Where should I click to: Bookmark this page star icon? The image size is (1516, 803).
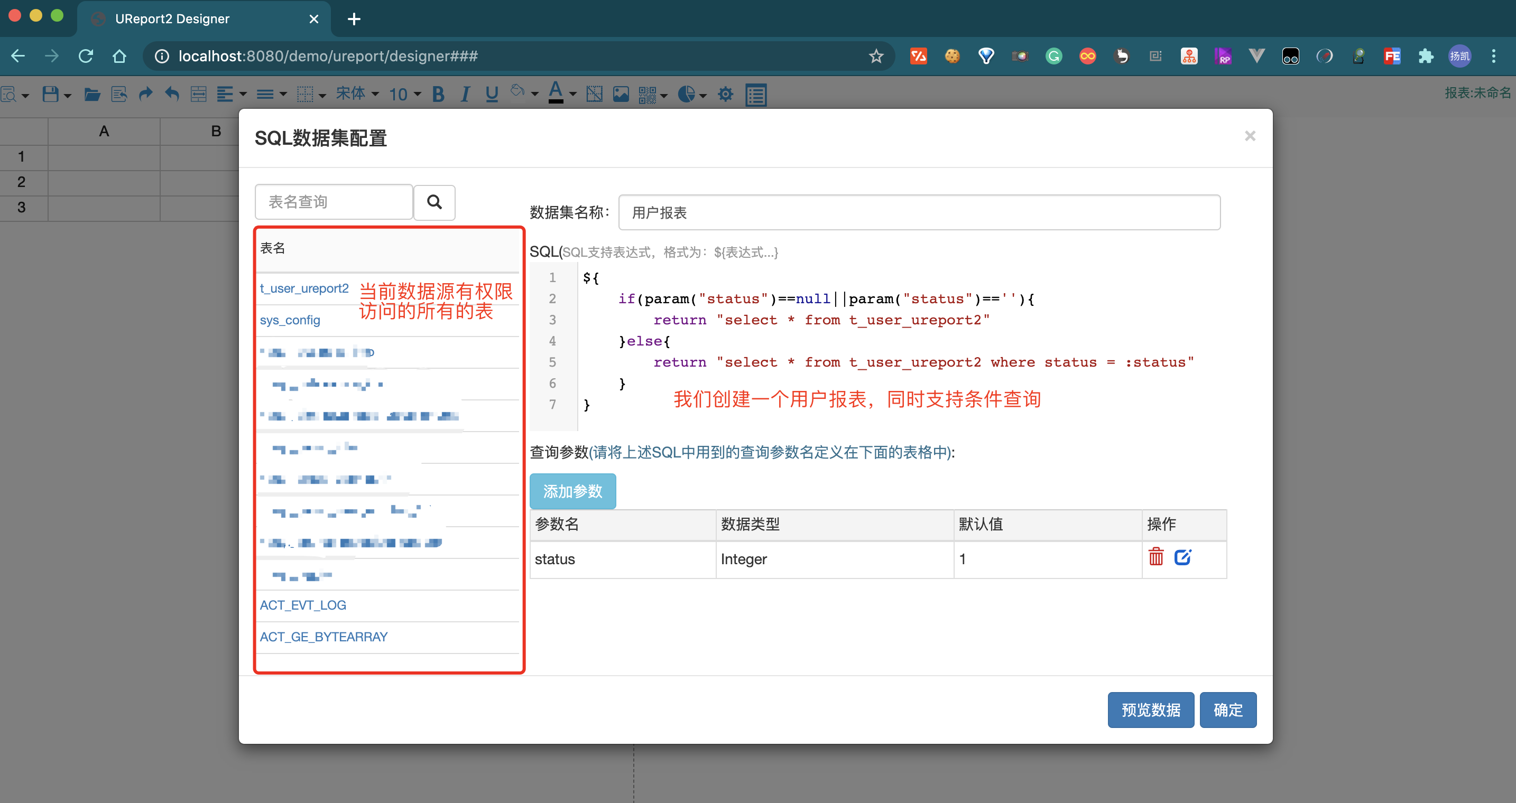coord(876,56)
